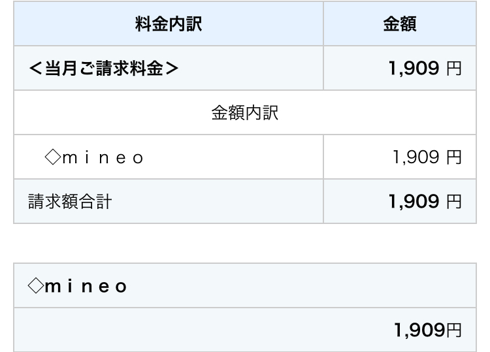Click the blank space right of 金額内訳
Screen dimensions: 490x352
[x=376, y=113]
